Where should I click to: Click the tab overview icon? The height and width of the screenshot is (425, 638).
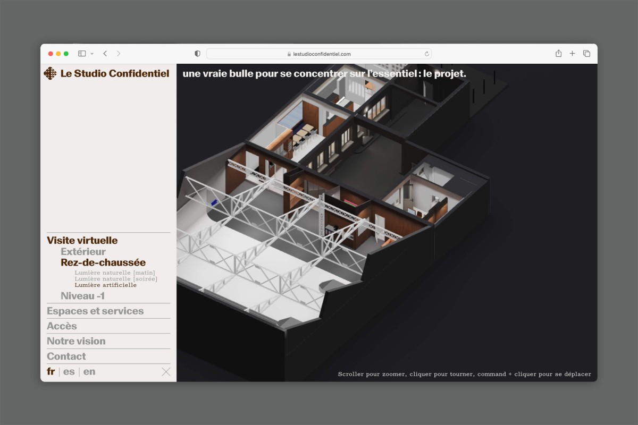click(x=586, y=53)
